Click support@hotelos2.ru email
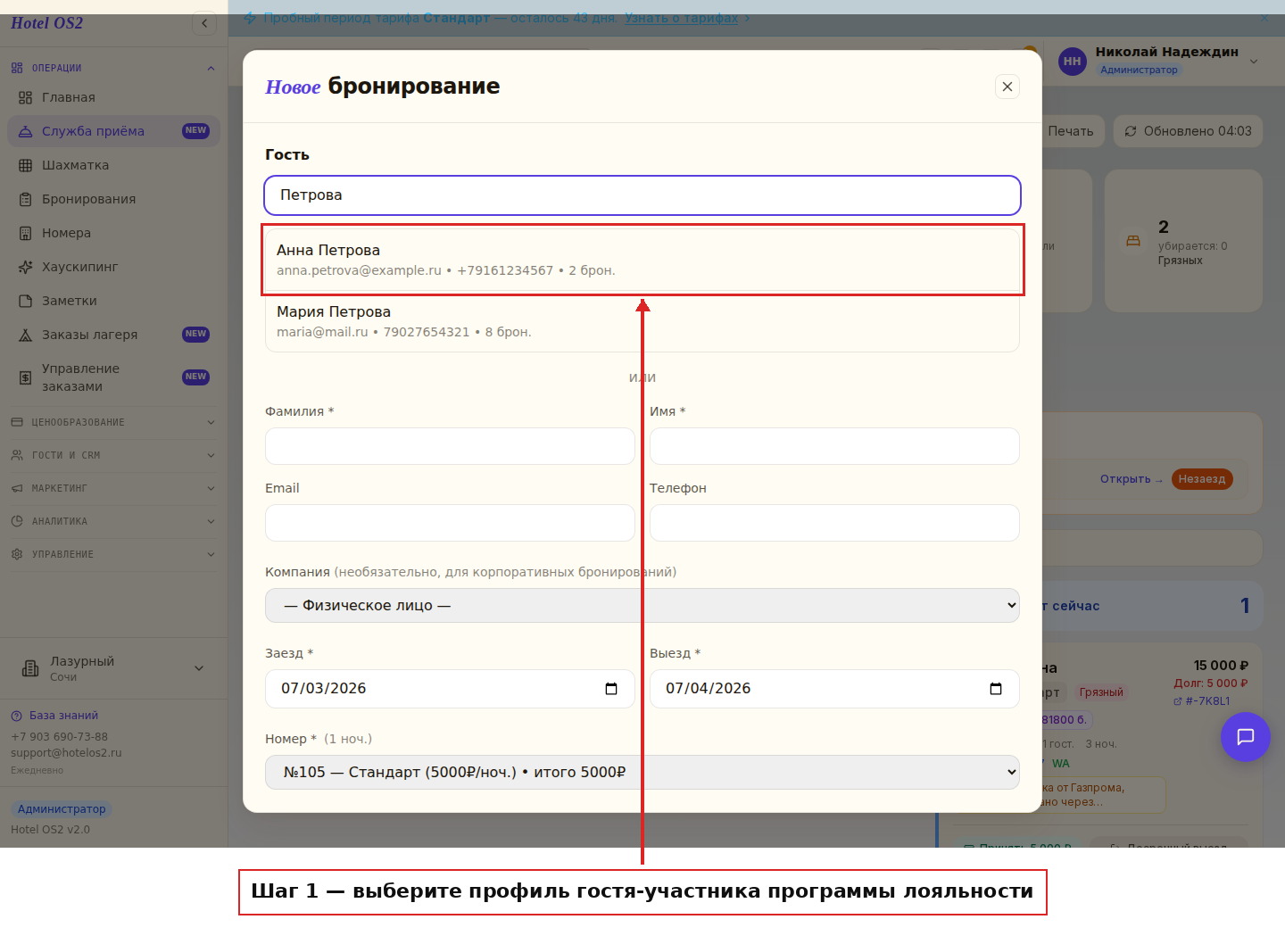The image size is (1285, 936). point(66,752)
